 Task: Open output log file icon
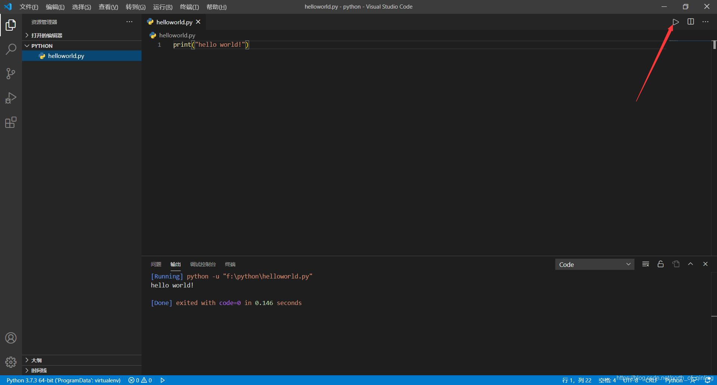(x=676, y=264)
